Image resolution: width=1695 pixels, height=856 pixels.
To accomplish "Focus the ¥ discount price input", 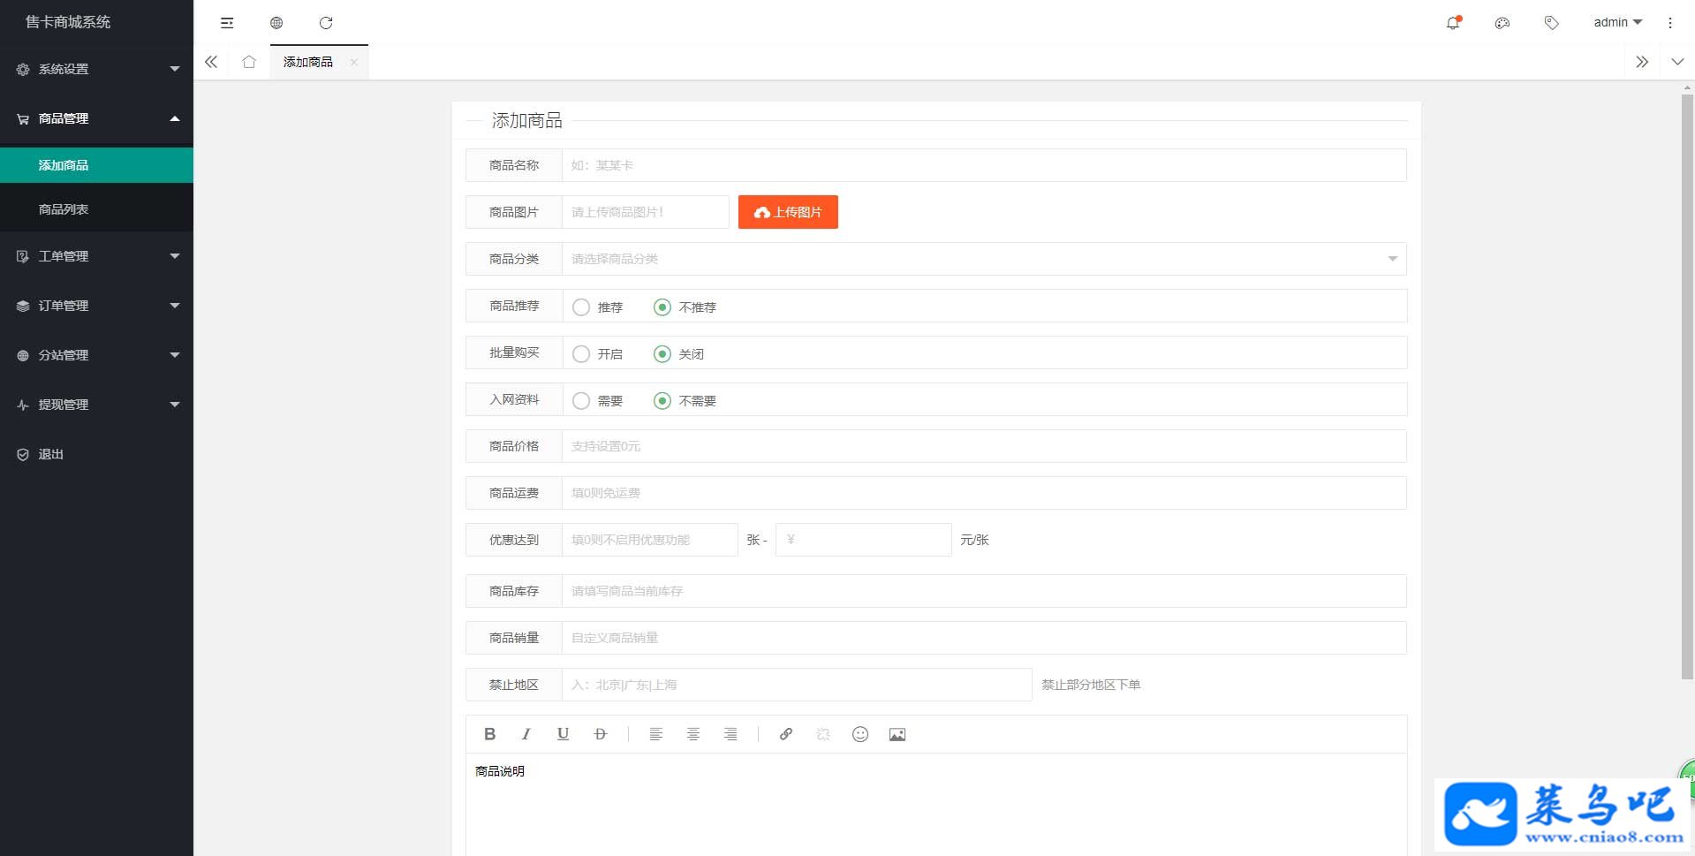I will [863, 540].
